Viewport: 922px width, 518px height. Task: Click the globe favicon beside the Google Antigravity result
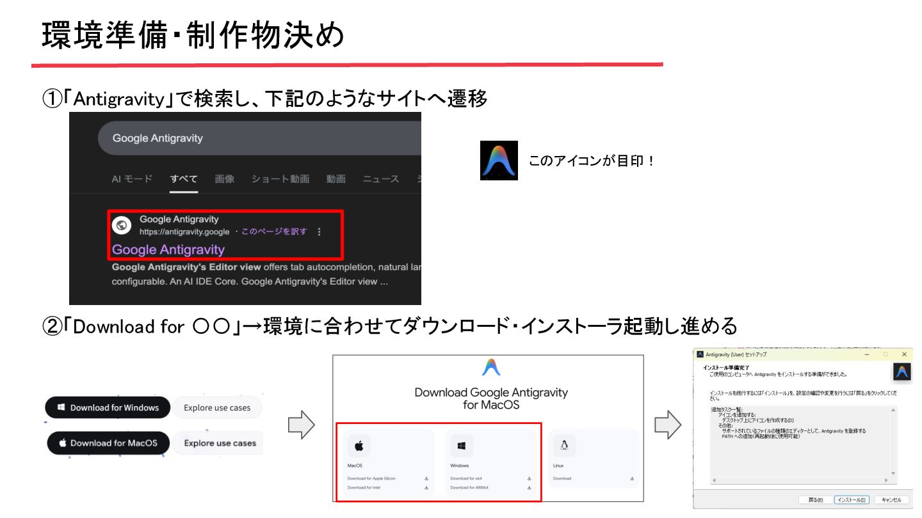[x=122, y=224]
